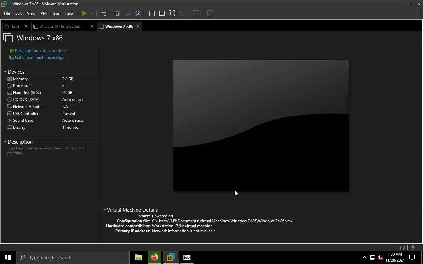Screen dimensions: 423x264
Task: Open the View menu
Action: click(31, 13)
